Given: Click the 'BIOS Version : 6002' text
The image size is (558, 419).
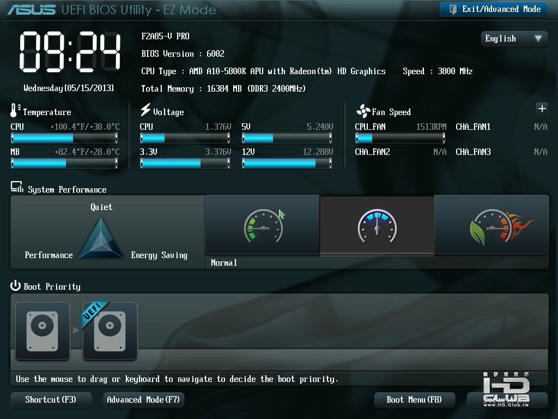Looking at the screenshot, I should (183, 54).
